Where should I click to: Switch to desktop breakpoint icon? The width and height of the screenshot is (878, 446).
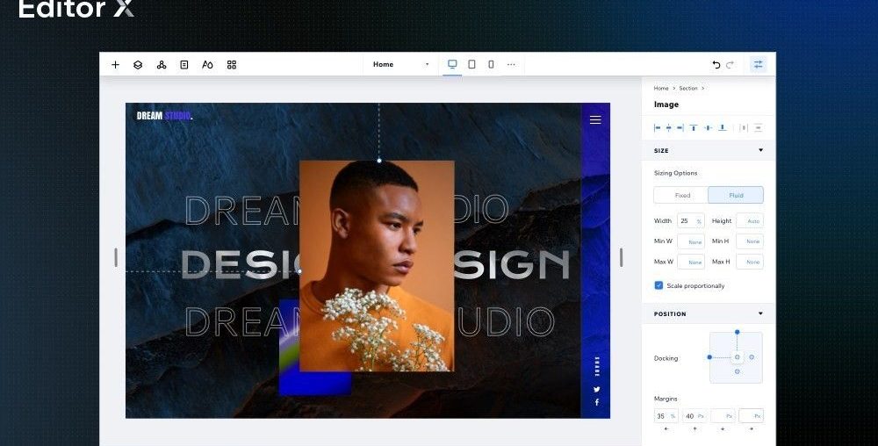point(452,64)
